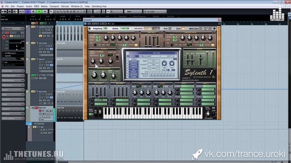The width and height of the screenshot is (291, 163).
Task: Open the quantize preset dropdown in the toolbar
Action: [x=155, y=11]
